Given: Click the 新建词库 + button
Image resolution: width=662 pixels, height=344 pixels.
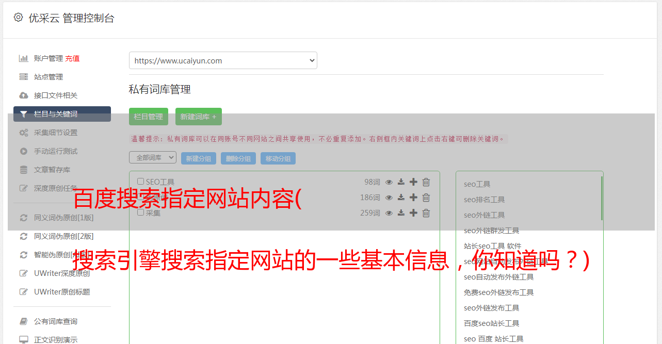Looking at the screenshot, I should 199,117.
